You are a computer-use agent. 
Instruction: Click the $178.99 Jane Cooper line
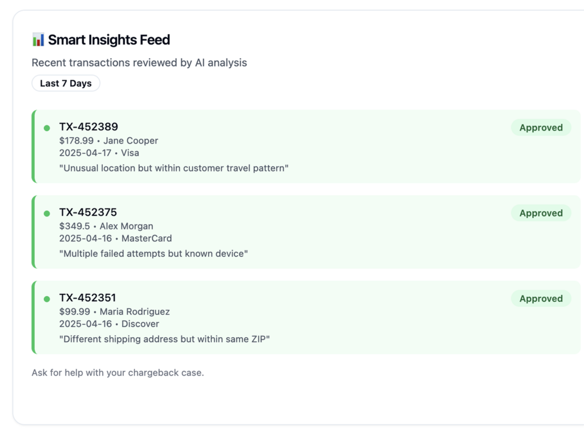(108, 141)
